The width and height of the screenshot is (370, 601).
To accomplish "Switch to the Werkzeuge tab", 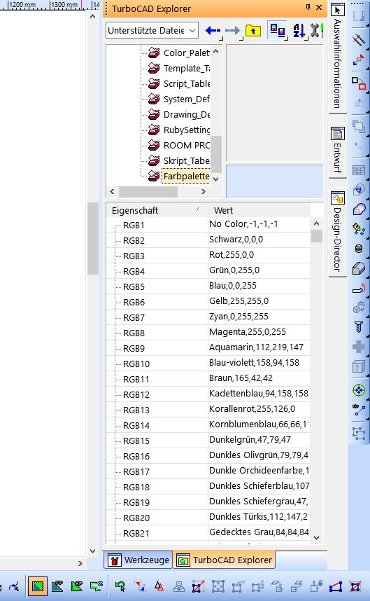I will pos(138,560).
